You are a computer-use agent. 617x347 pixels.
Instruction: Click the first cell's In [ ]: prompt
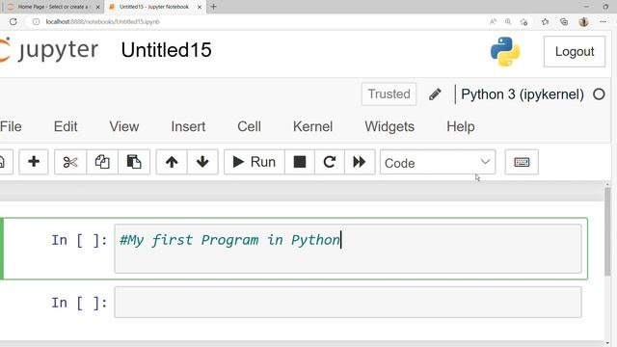click(79, 240)
